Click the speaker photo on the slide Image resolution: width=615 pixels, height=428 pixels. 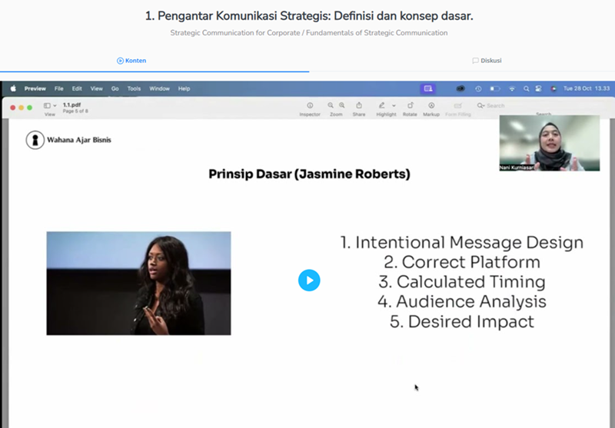(x=138, y=283)
